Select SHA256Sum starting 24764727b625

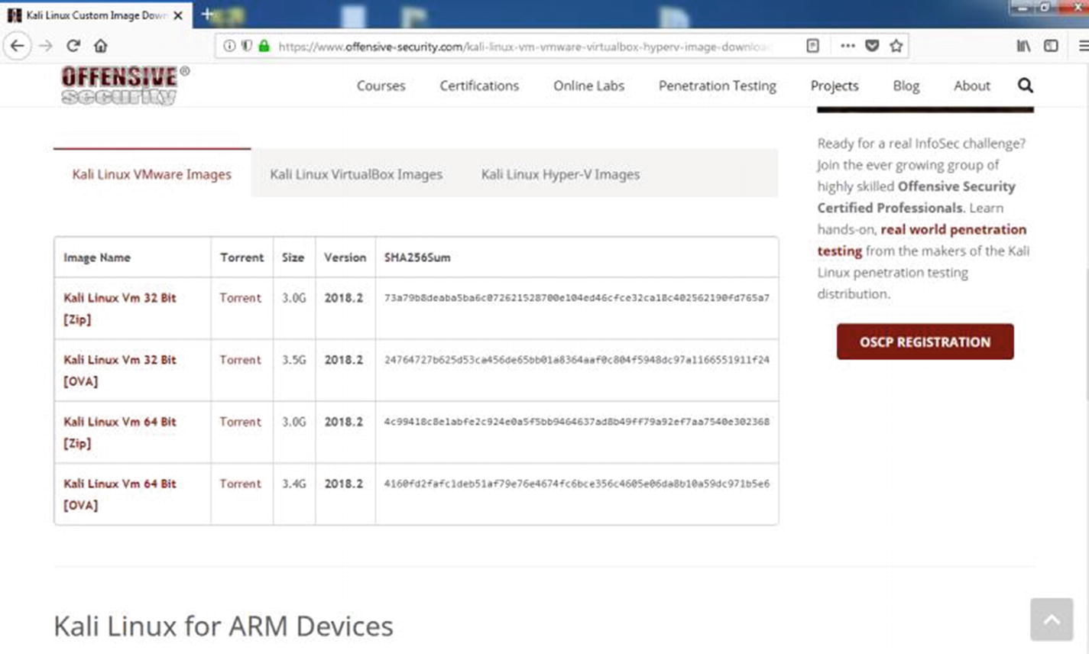[576, 360]
